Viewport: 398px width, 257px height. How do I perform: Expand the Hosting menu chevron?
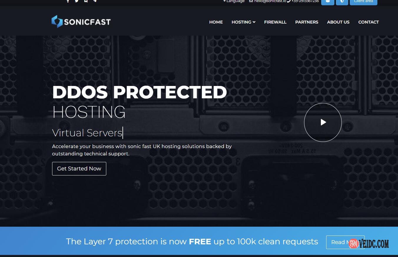pyautogui.click(x=254, y=22)
